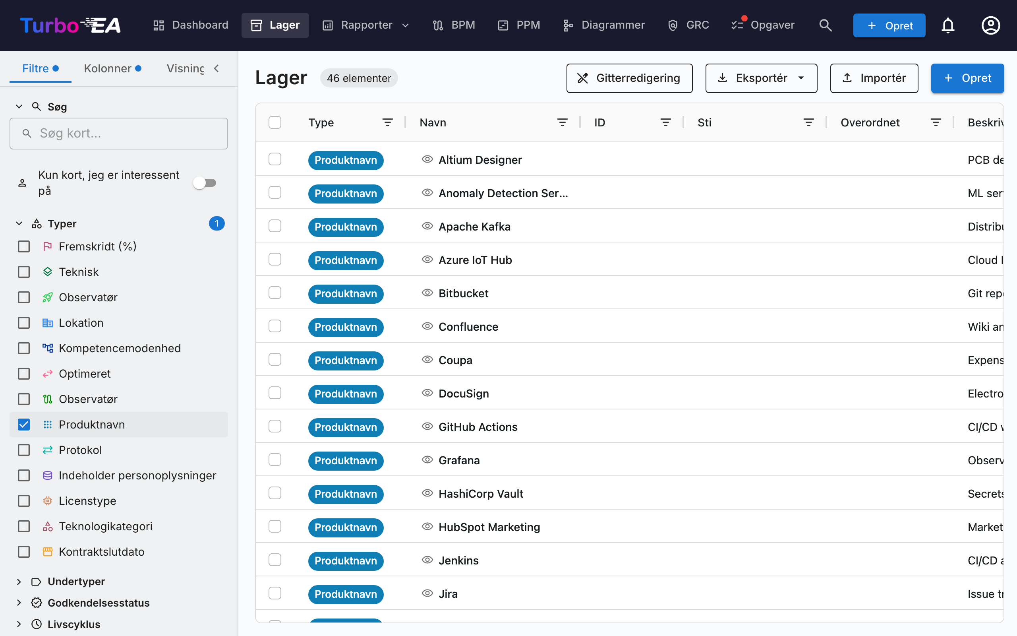Select the Bitbucket row checkbox

(x=275, y=293)
